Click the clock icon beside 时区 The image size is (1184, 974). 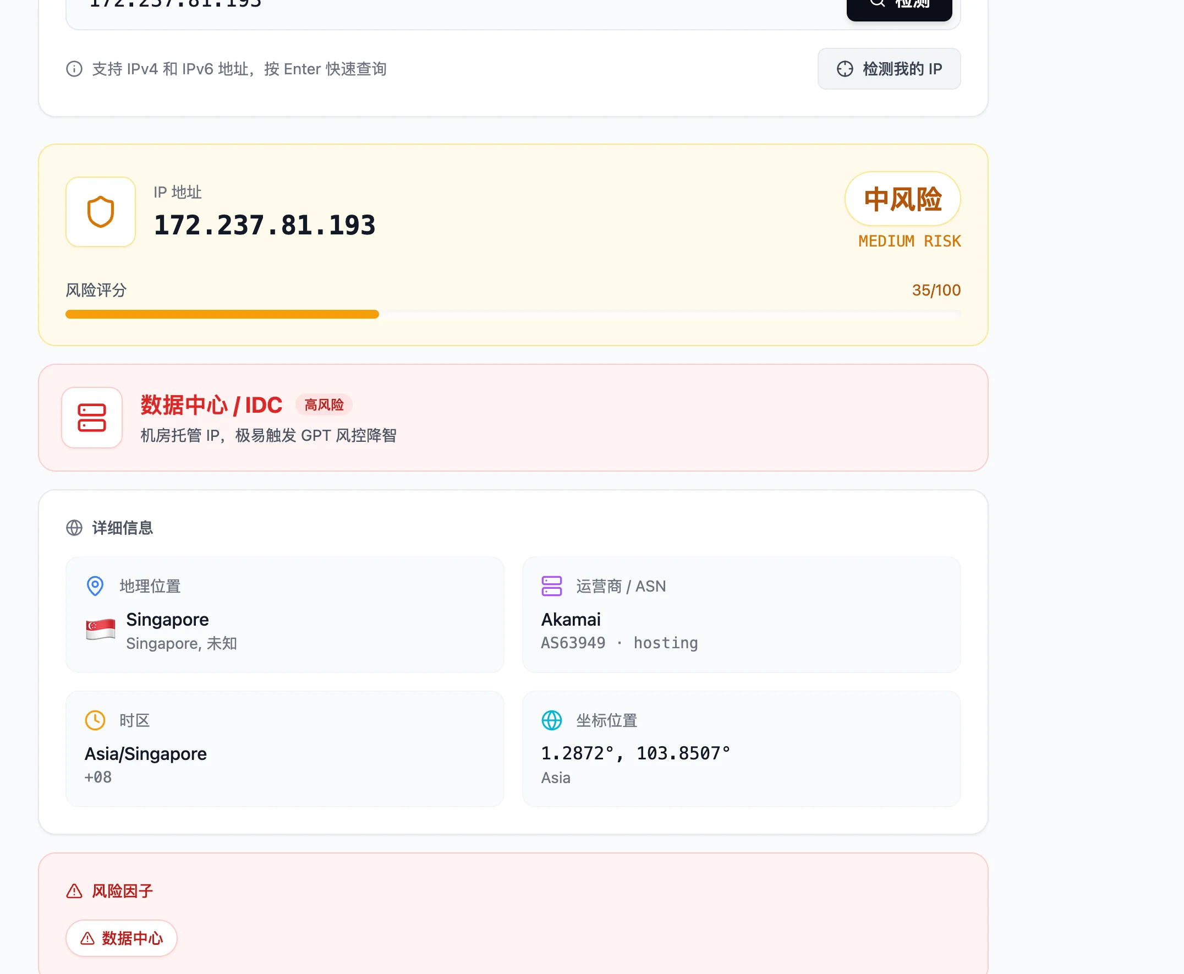pos(96,720)
